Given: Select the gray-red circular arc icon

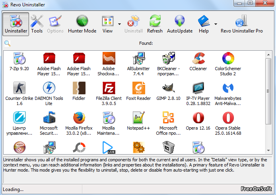Looking at the screenshot, I should pyautogui.click(x=79, y=147).
